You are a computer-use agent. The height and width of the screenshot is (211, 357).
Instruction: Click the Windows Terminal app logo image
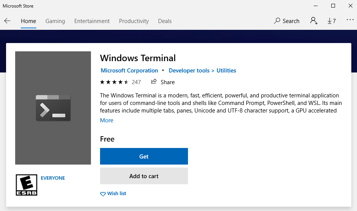click(53, 108)
